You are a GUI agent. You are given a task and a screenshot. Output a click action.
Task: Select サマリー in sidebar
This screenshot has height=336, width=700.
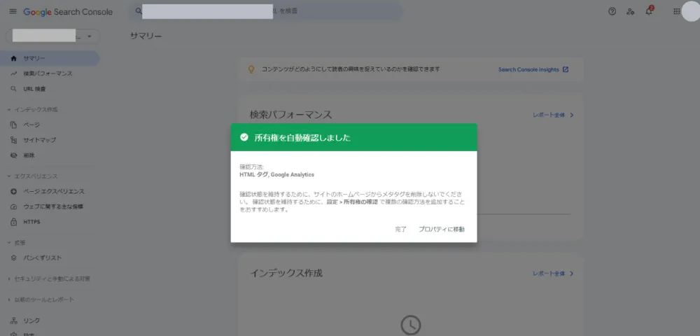(50, 59)
